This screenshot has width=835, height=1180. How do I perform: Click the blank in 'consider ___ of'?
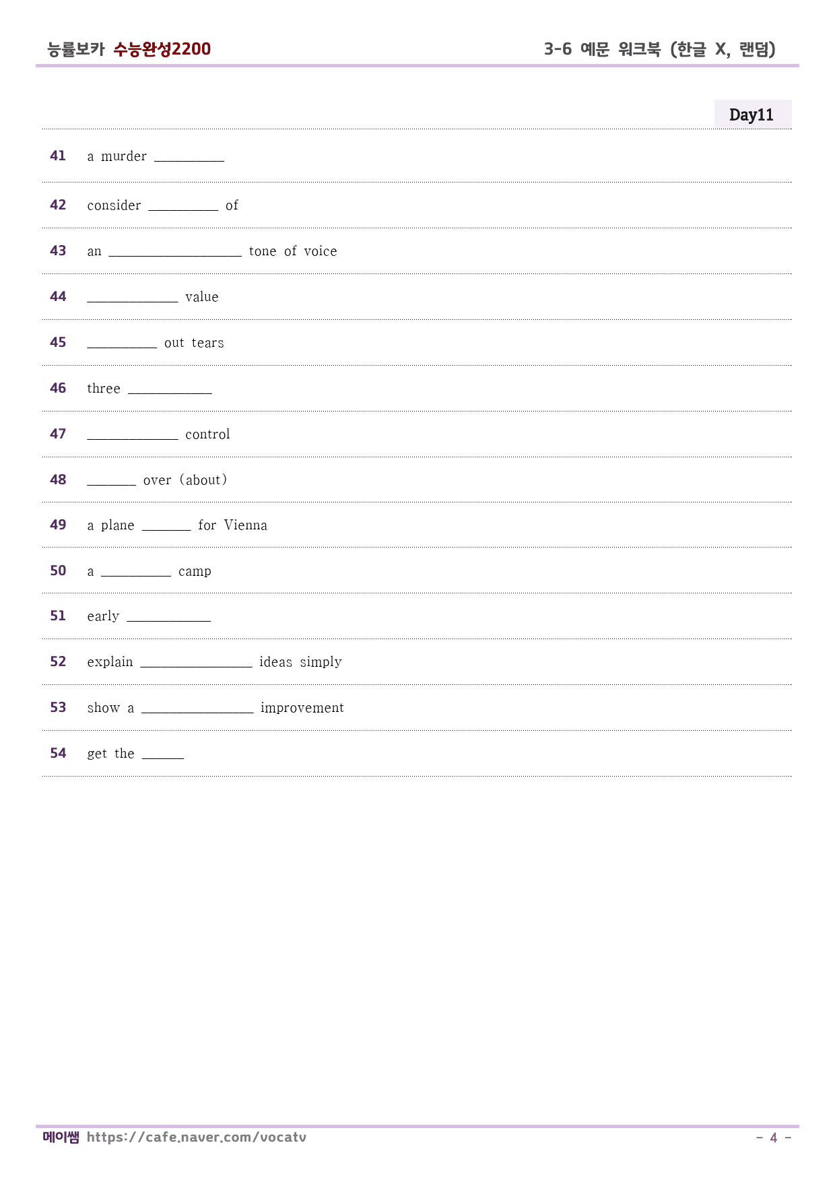click(183, 209)
